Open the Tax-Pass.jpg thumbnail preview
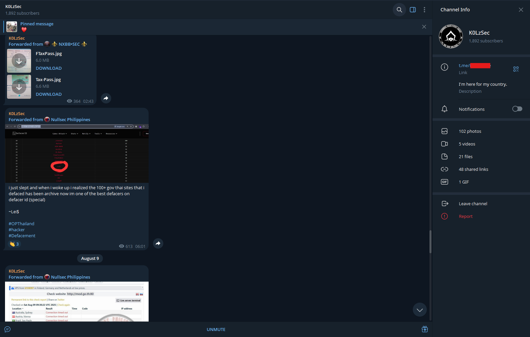Image resolution: width=530 pixels, height=337 pixels. [19, 87]
